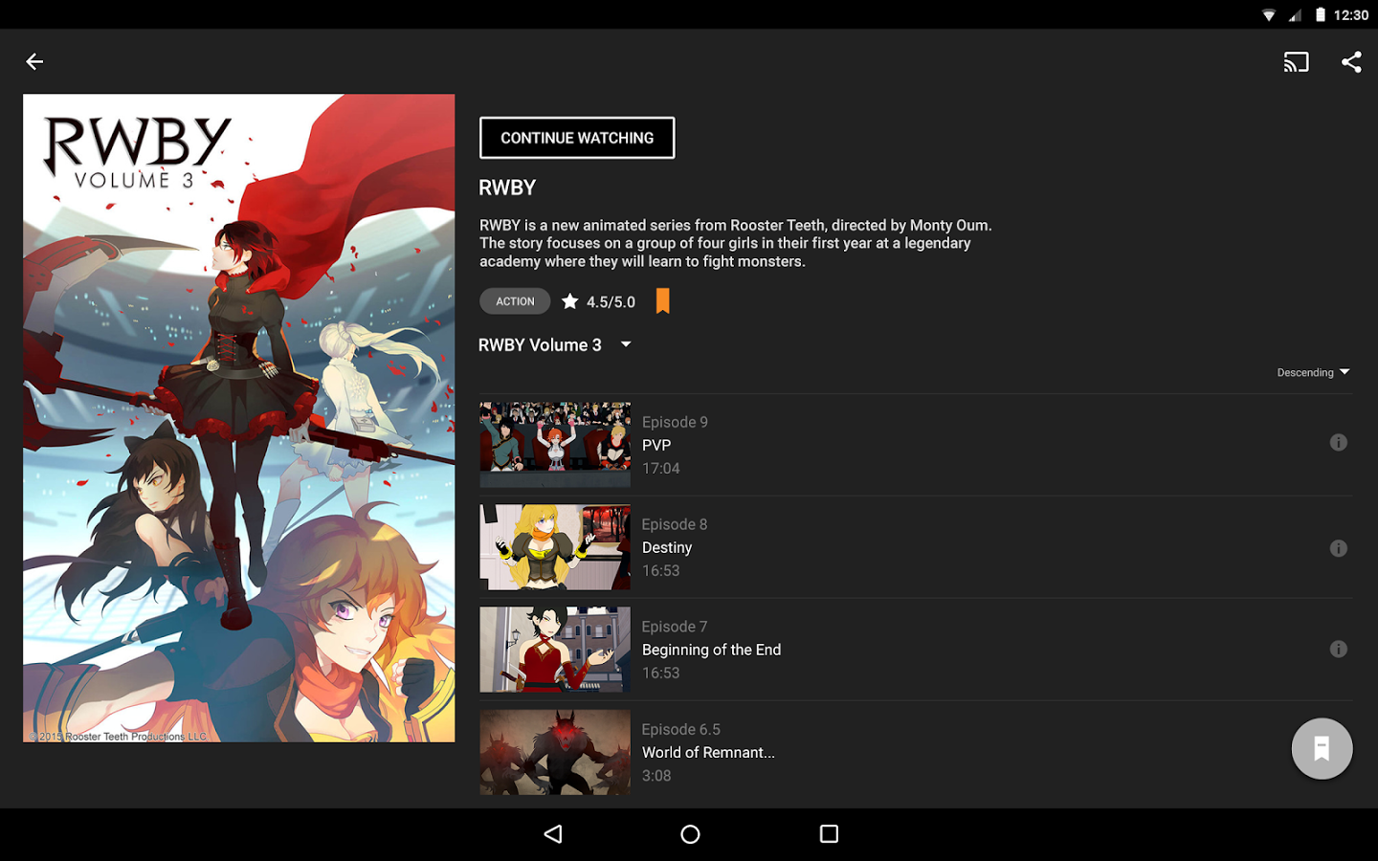Select the 'PVP' episode title
This screenshot has width=1378, height=861.
[x=656, y=445]
